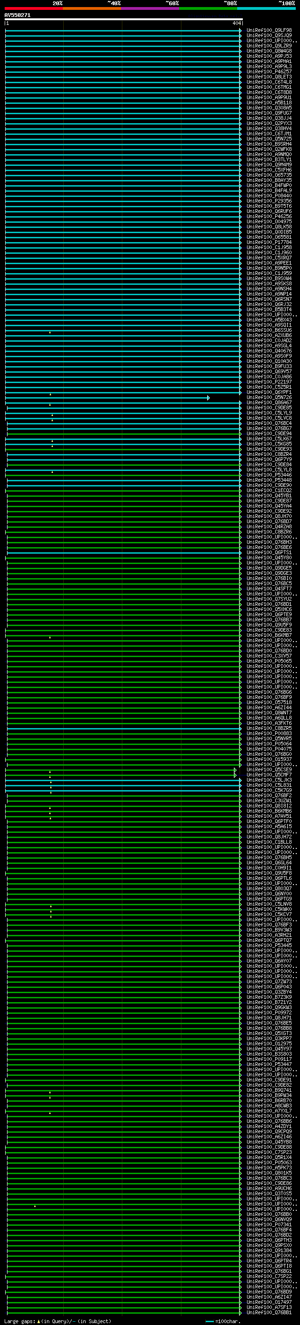Select the UniRef100_P08440 label
Viewport: 300px width, 1325px height.
269,196
